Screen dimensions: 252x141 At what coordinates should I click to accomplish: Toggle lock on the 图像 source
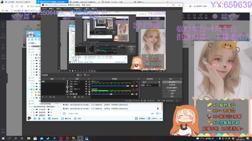point(89,91)
